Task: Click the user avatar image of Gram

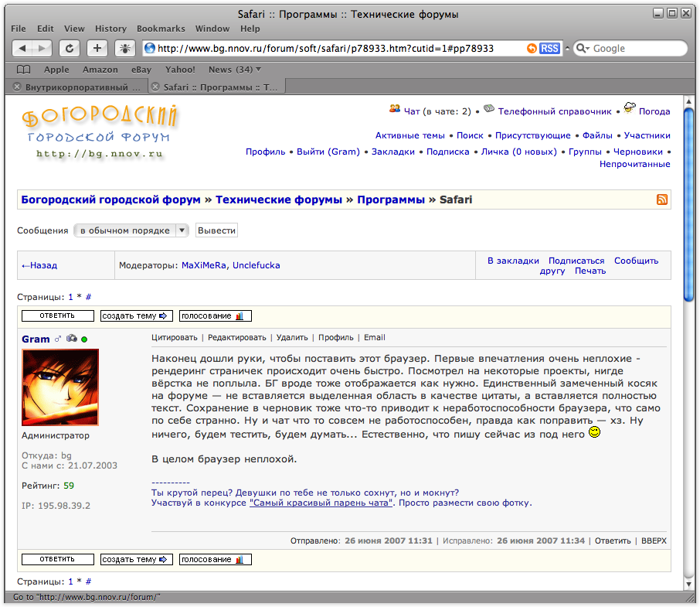Action: 60,387
